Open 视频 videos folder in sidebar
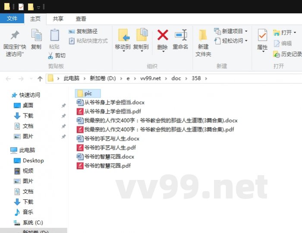Image resolution: width=302 pixels, height=233 pixels. coord(28,171)
